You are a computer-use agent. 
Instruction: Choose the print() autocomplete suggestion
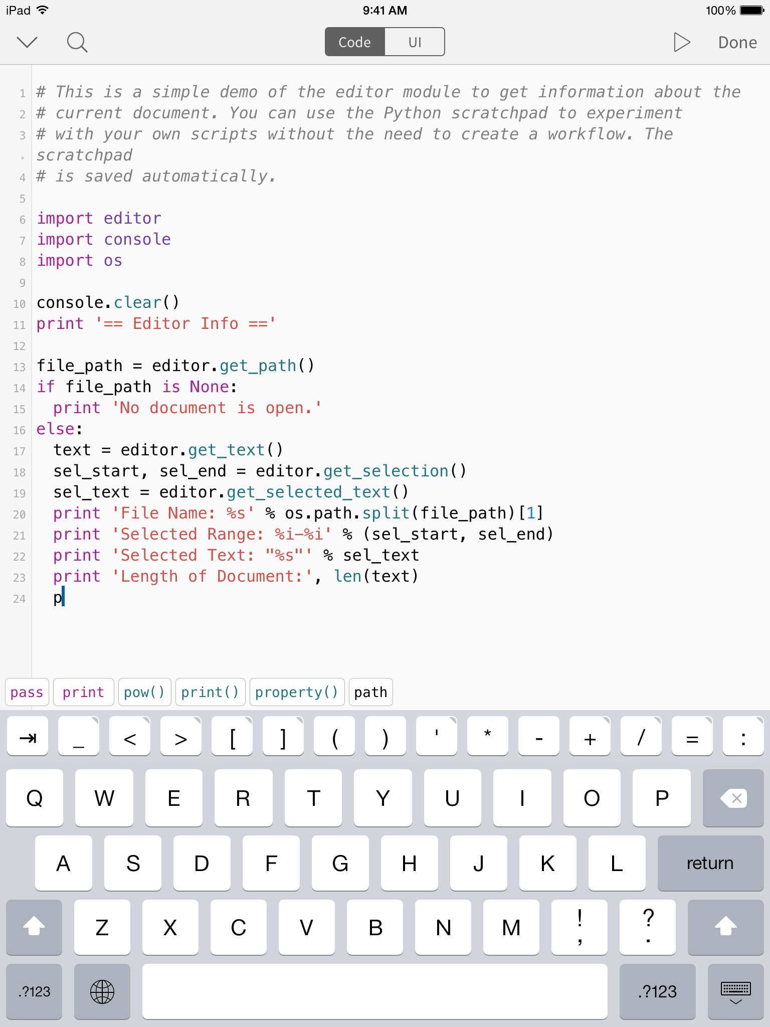(210, 692)
